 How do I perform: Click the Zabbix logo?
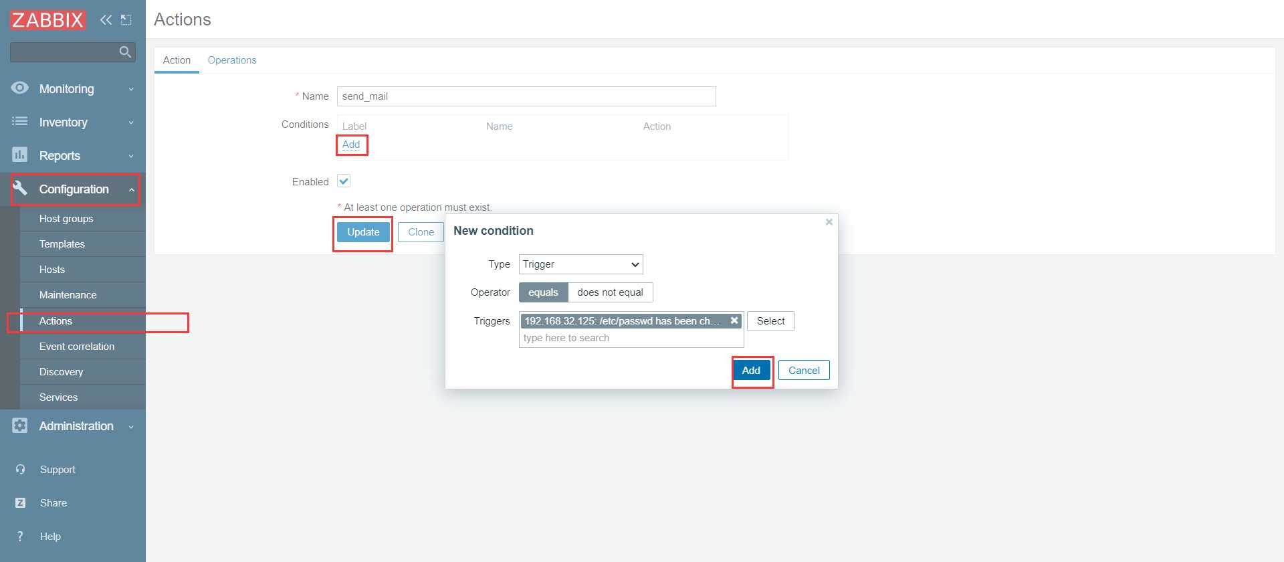click(47, 20)
